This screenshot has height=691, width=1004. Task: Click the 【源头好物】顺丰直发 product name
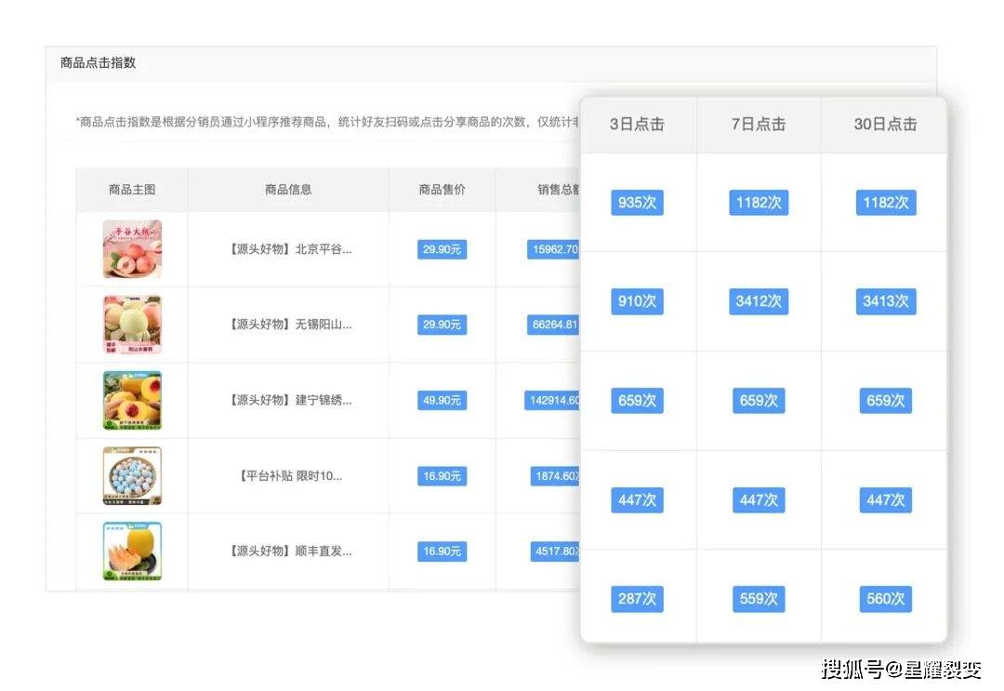pyautogui.click(x=289, y=551)
